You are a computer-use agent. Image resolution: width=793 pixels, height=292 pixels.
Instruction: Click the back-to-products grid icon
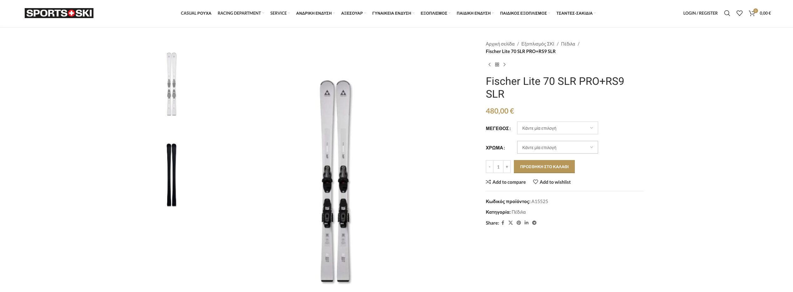point(497,65)
